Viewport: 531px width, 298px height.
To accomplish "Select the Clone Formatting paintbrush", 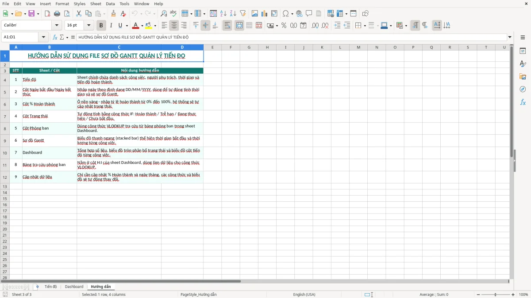I will [113, 14].
